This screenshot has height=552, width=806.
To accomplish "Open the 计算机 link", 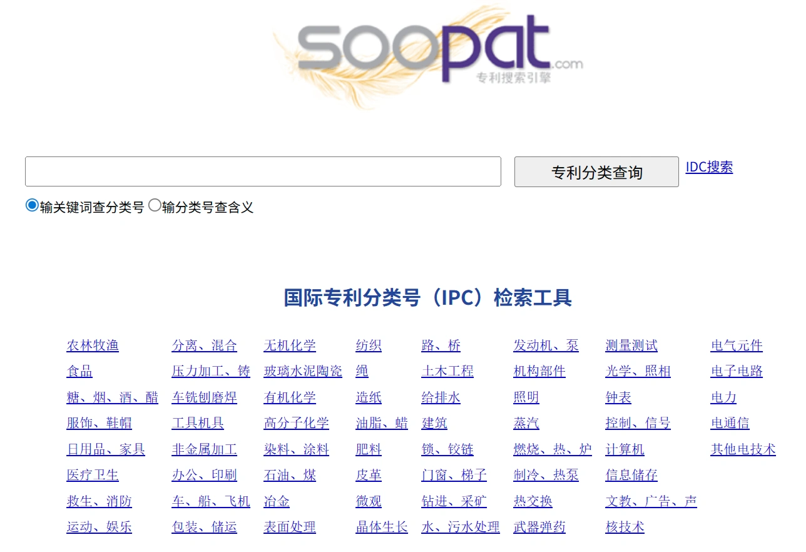I will coord(625,449).
